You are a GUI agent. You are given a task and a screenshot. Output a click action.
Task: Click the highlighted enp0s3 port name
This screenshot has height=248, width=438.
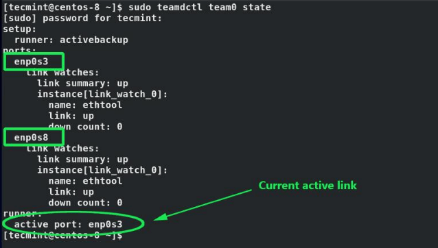pyautogui.click(x=32, y=62)
